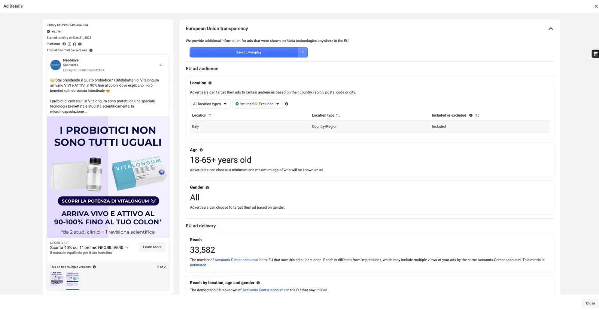Image resolution: width=599 pixels, height=310 pixels.
Task: Click the Facebook platform icon
Action: [64, 44]
